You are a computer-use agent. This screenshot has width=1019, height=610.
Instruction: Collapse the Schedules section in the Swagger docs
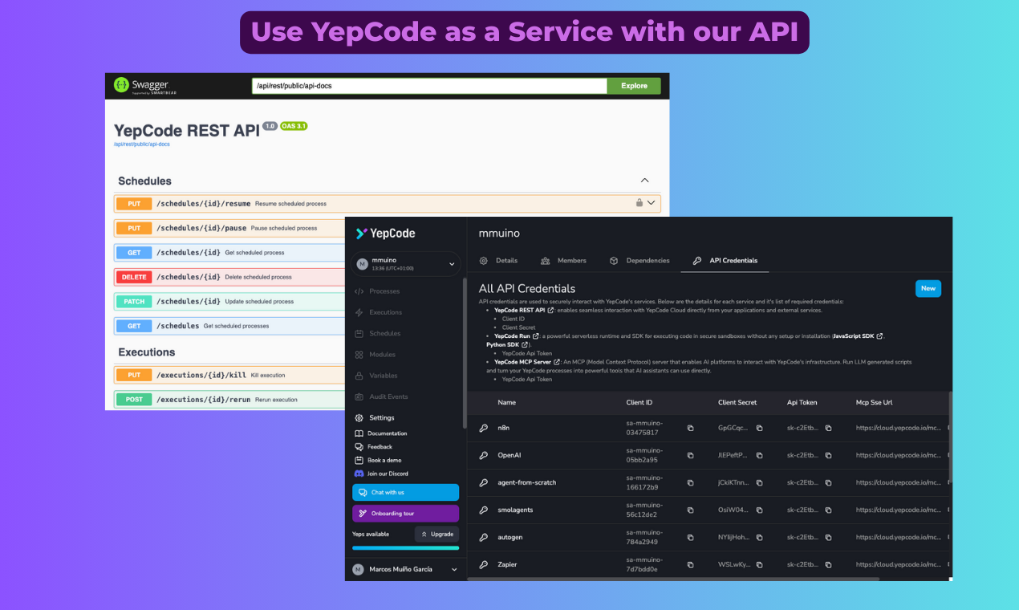coord(644,180)
